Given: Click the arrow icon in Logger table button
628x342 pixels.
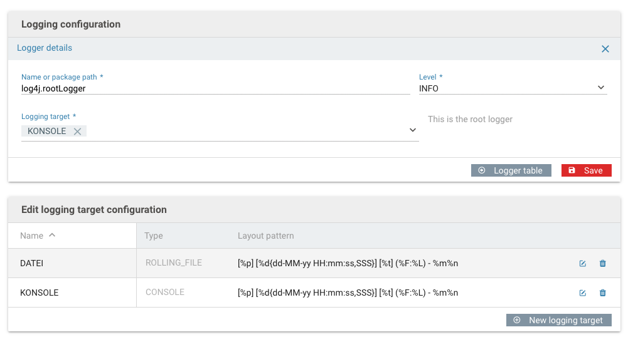Looking at the screenshot, I should click(482, 170).
